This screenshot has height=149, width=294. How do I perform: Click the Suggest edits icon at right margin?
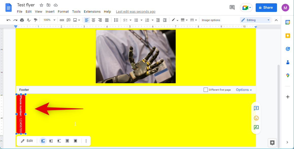coord(256,127)
